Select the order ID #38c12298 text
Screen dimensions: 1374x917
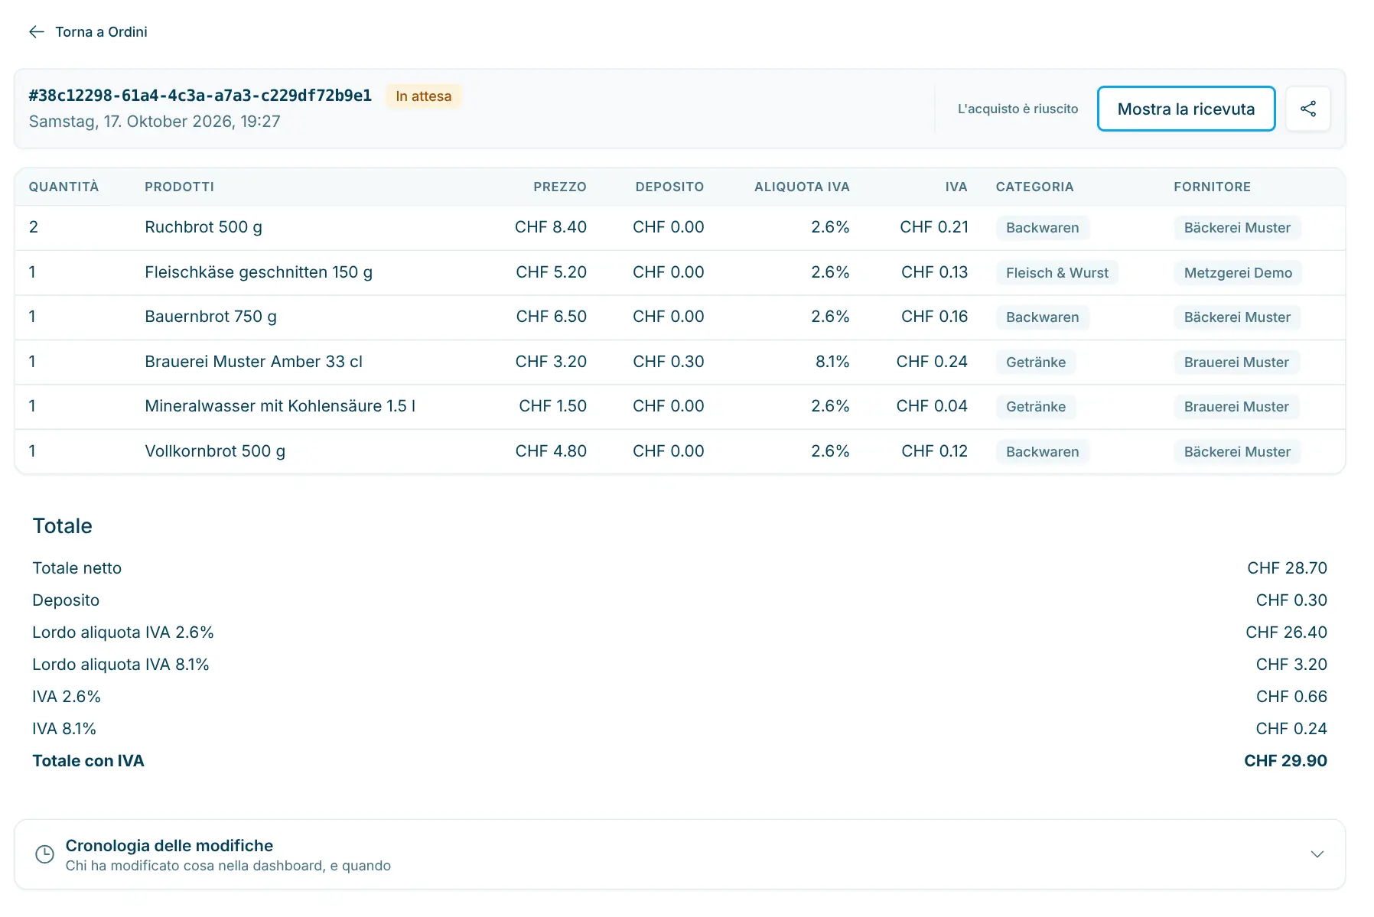coord(200,96)
